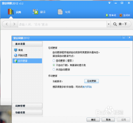Select 软件更新 software update item
Screen dimensions: 133x123
[27, 61]
